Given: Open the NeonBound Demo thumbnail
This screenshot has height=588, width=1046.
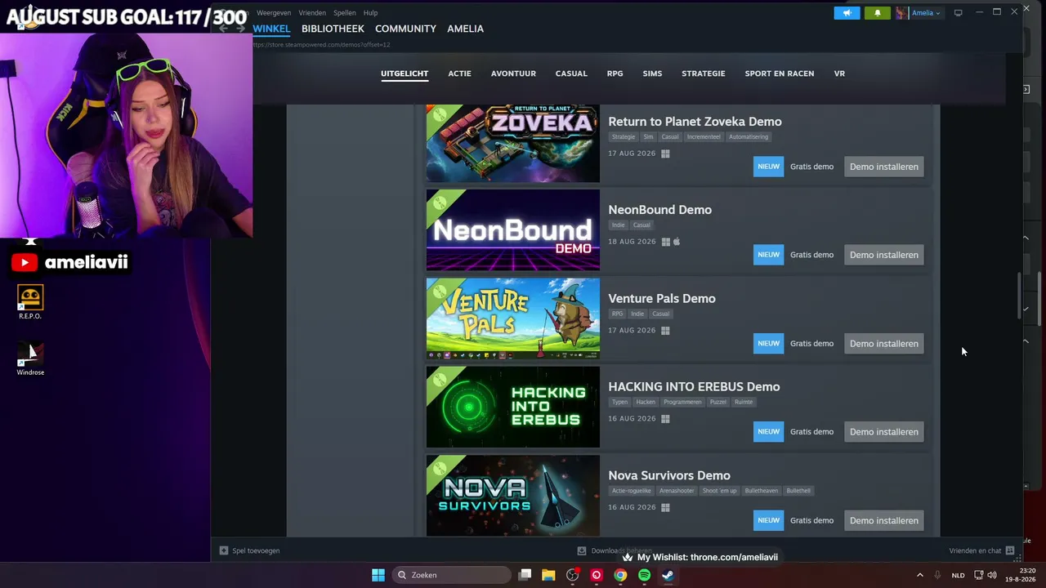Looking at the screenshot, I should pyautogui.click(x=513, y=230).
